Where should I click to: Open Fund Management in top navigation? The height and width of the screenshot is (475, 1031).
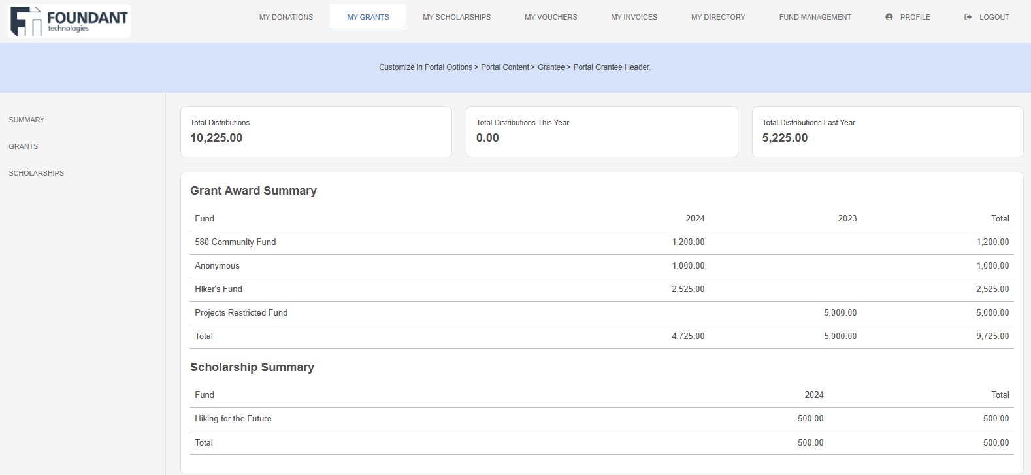(x=815, y=17)
